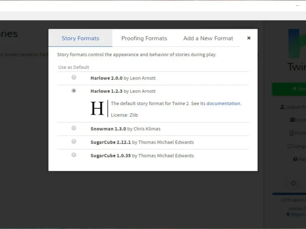Toggle the theme icon in the sidebar
The width and height of the screenshot is (306, 229).
(293, 183)
